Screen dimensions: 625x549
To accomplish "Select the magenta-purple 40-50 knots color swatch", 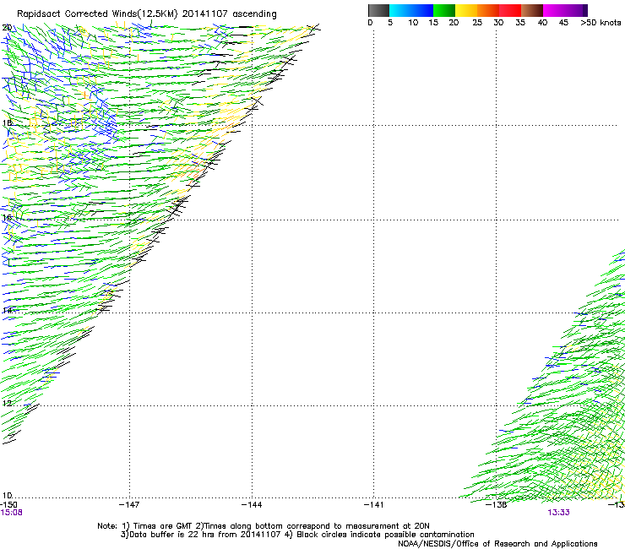I will 565,10.
